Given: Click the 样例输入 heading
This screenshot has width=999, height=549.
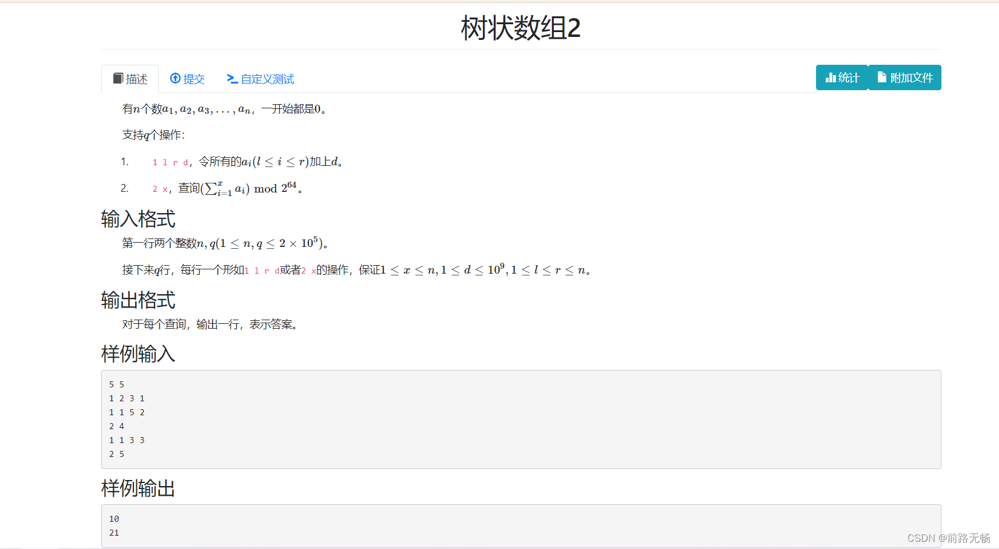Looking at the screenshot, I should coord(138,353).
